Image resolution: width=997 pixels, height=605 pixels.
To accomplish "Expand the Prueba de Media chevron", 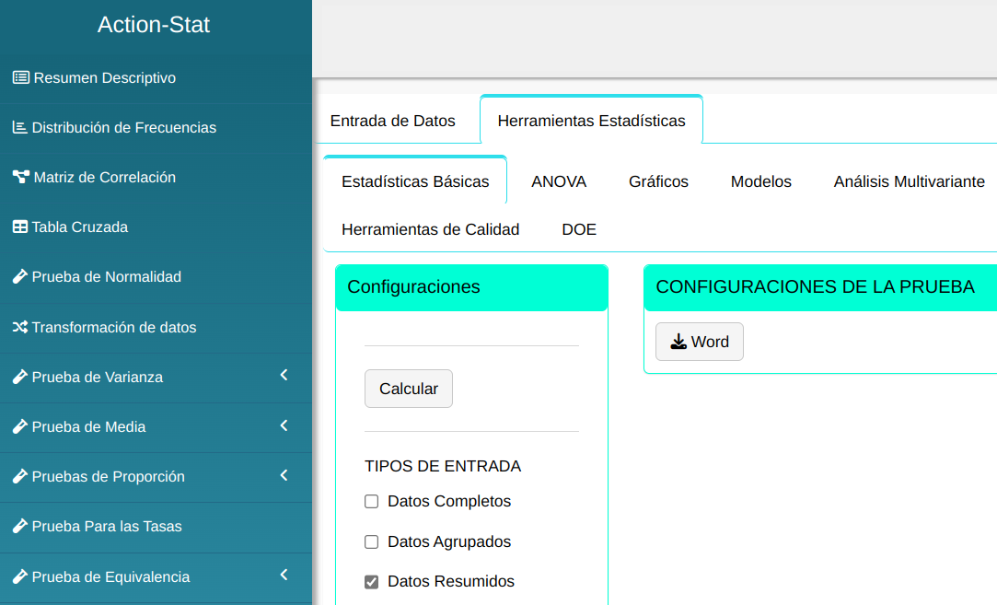I will coord(284,425).
